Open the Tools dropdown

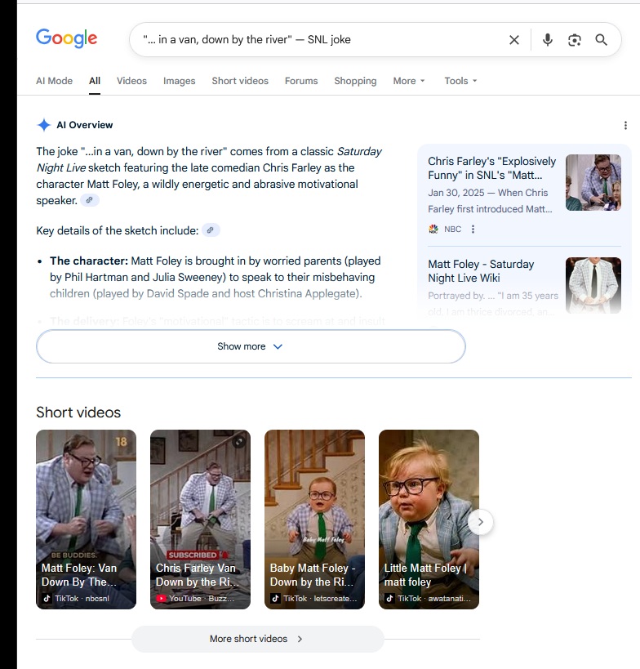pyautogui.click(x=460, y=81)
